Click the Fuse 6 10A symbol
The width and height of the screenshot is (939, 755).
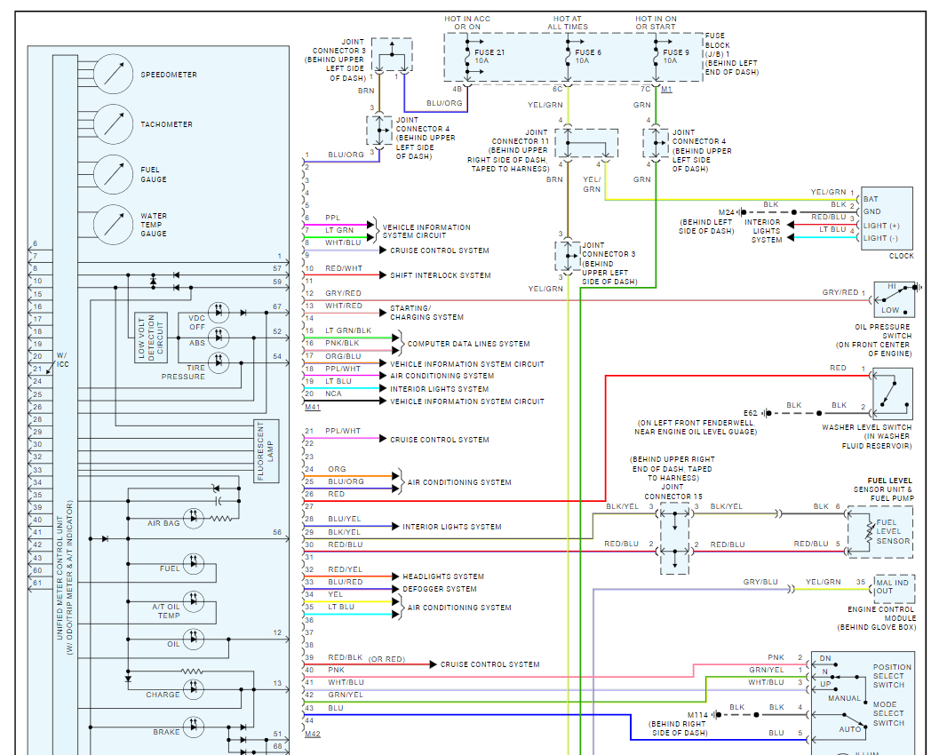[x=568, y=57]
